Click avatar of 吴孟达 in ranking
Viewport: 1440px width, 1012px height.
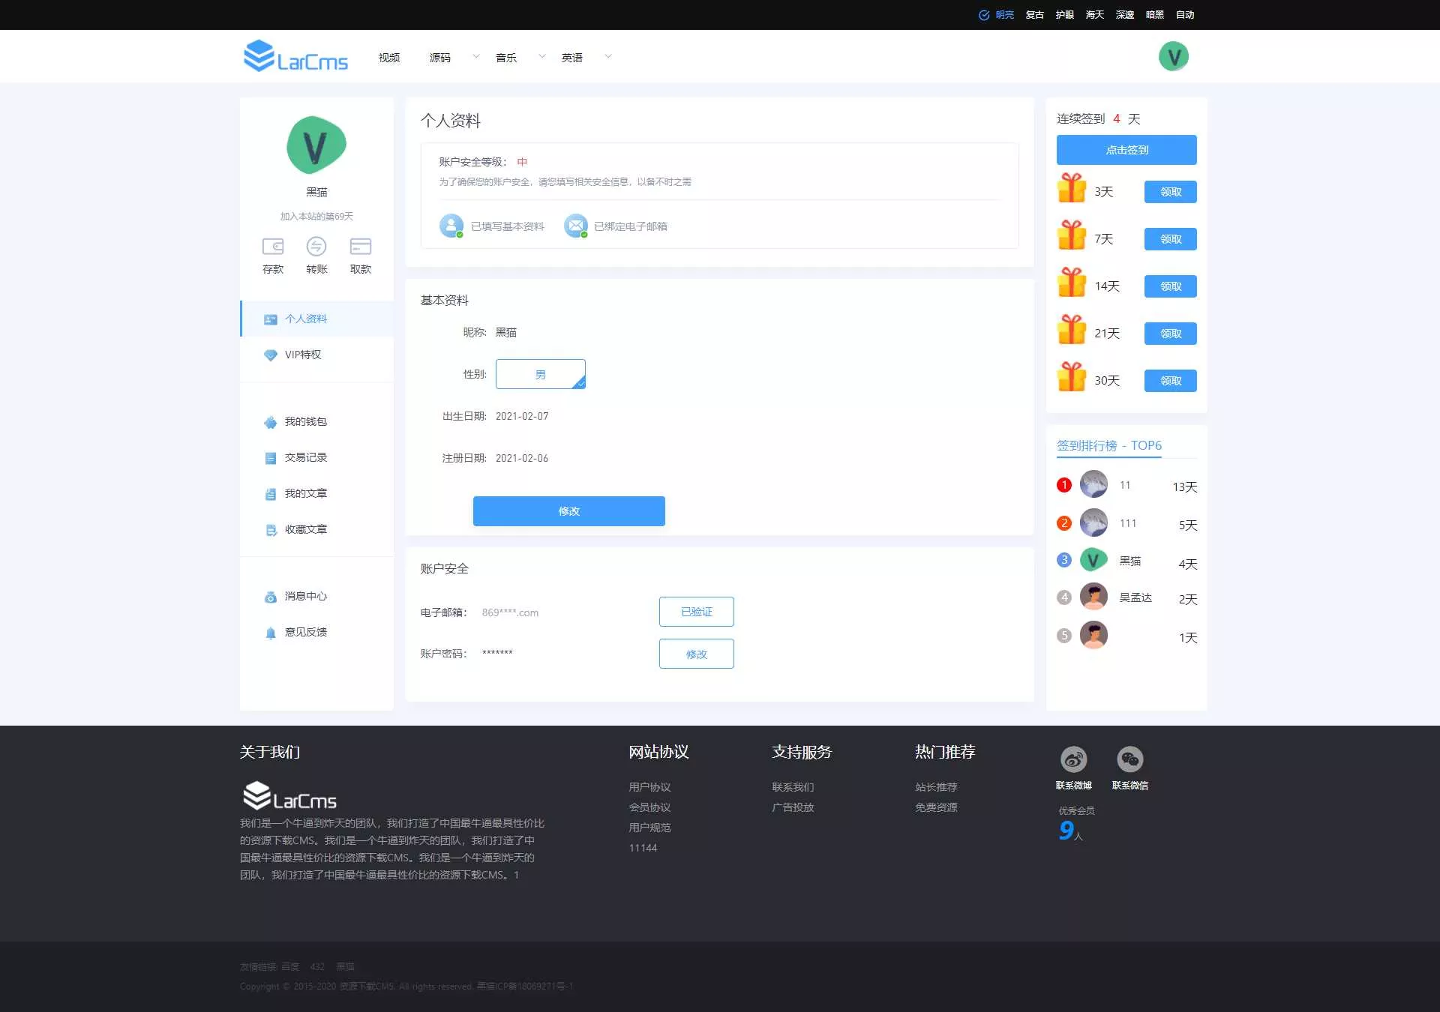(1093, 597)
